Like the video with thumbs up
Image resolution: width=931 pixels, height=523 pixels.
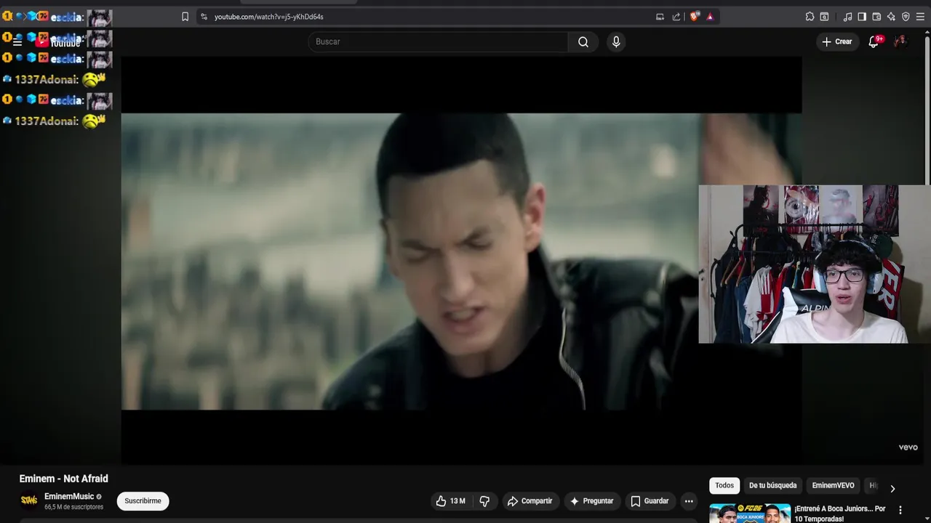tap(451, 501)
